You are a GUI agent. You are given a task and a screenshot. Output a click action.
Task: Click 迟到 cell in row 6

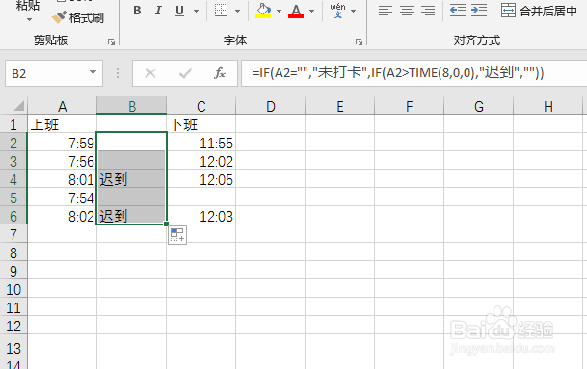[x=132, y=217]
